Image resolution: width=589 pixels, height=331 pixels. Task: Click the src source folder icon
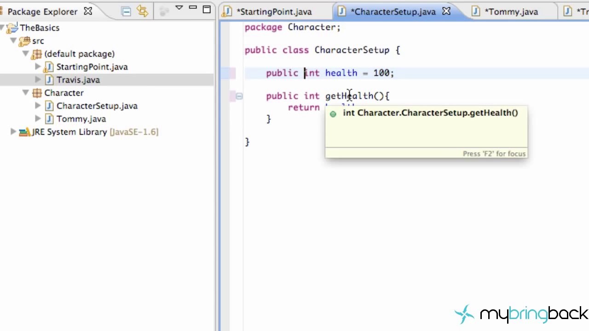pyautogui.click(x=25, y=41)
